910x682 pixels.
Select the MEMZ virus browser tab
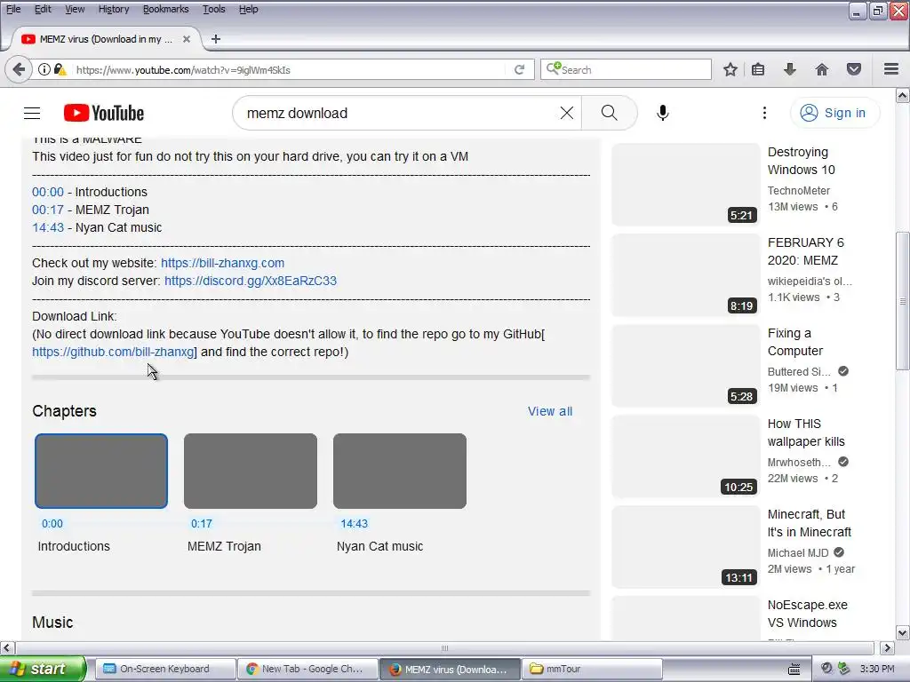[105, 39]
